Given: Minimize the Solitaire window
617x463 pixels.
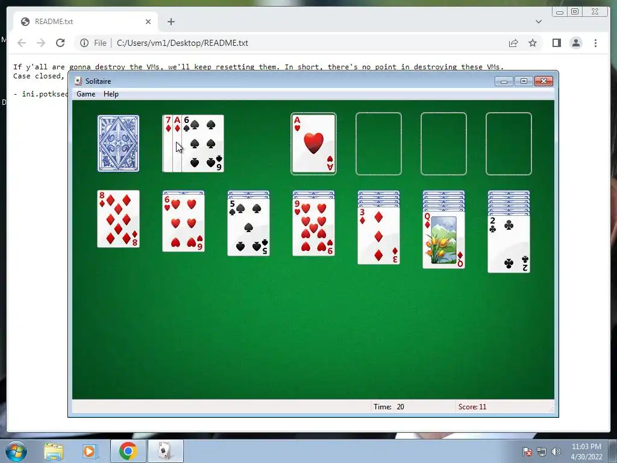Looking at the screenshot, I should [504, 81].
